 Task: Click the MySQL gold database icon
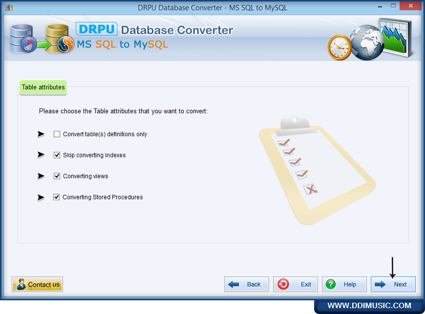(x=60, y=39)
